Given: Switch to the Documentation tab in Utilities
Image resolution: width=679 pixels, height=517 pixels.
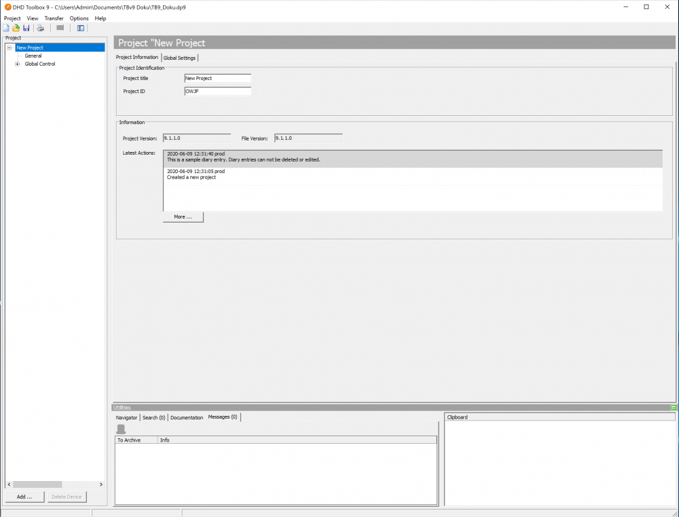Looking at the screenshot, I should tap(186, 417).
